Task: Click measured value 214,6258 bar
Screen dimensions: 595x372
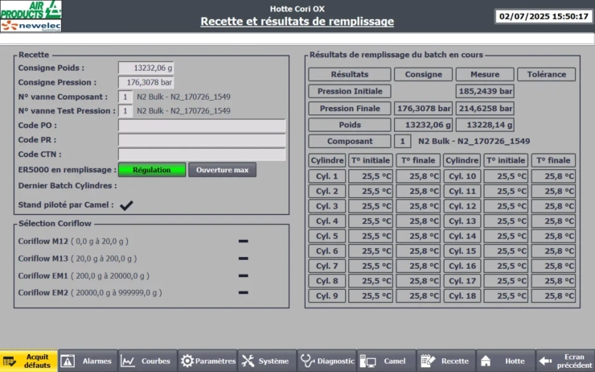Action: click(485, 108)
